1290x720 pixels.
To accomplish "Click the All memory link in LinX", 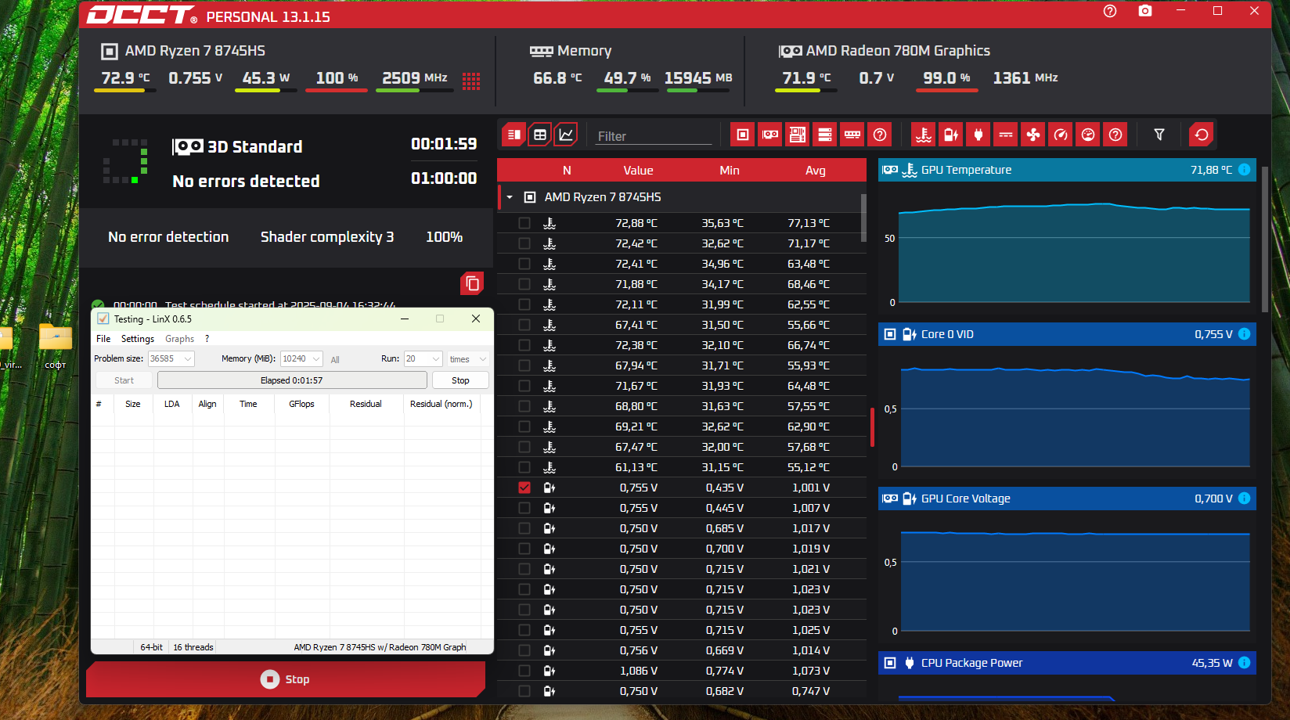I will click(x=335, y=359).
